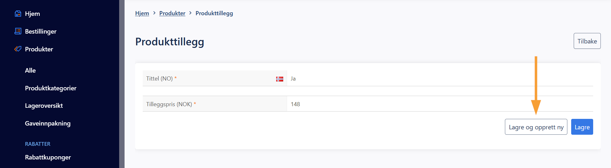Open Hjem in the sidebar menu
Image resolution: width=611 pixels, height=168 pixels.
click(32, 14)
